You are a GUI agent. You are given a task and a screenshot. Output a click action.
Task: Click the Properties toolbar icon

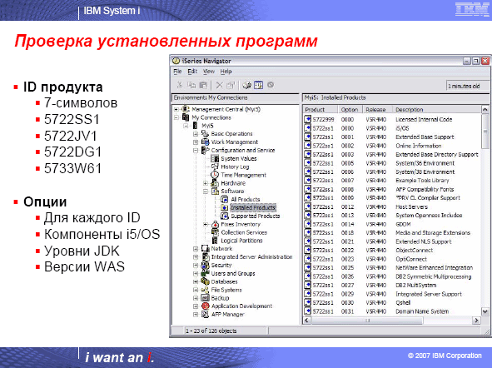pyautogui.click(x=231, y=85)
